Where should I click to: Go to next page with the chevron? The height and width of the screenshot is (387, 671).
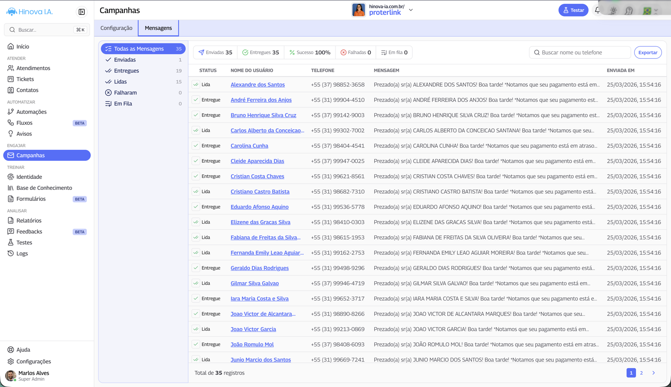click(653, 373)
